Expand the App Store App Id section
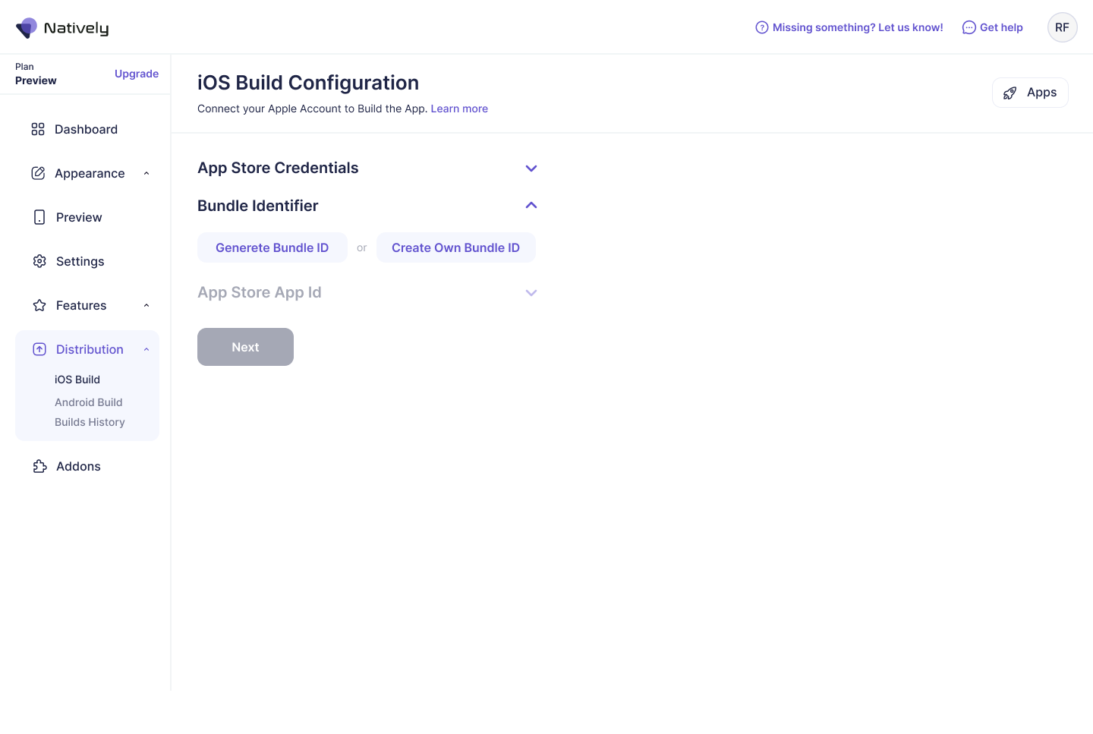 [x=531, y=293]
